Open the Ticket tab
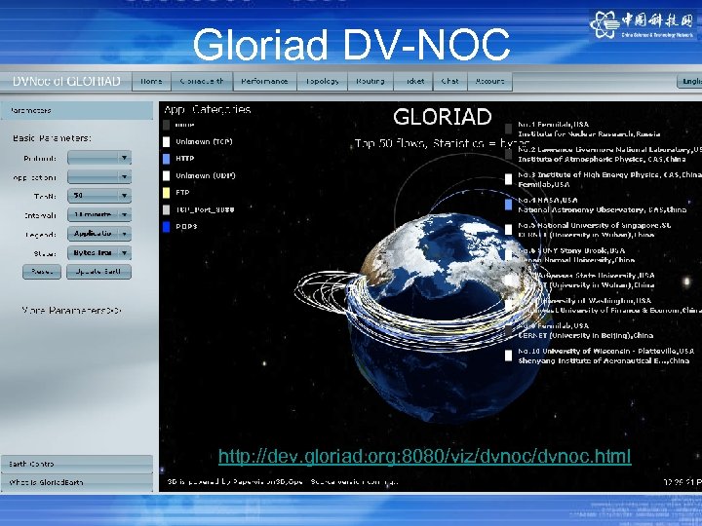This screenshot has height=526, width=702. pyautogui.click(x=413, y=82)
